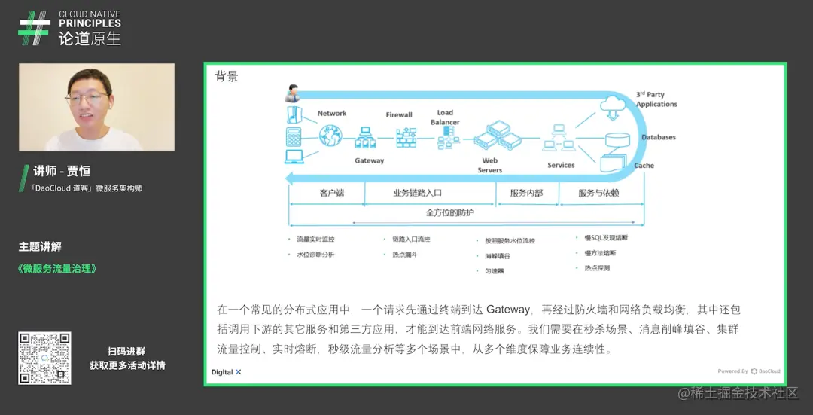This screenshot has height=415, width=813.
Task: Click the 流量实时监控 bullet
Action: click(x=315, y=240)
